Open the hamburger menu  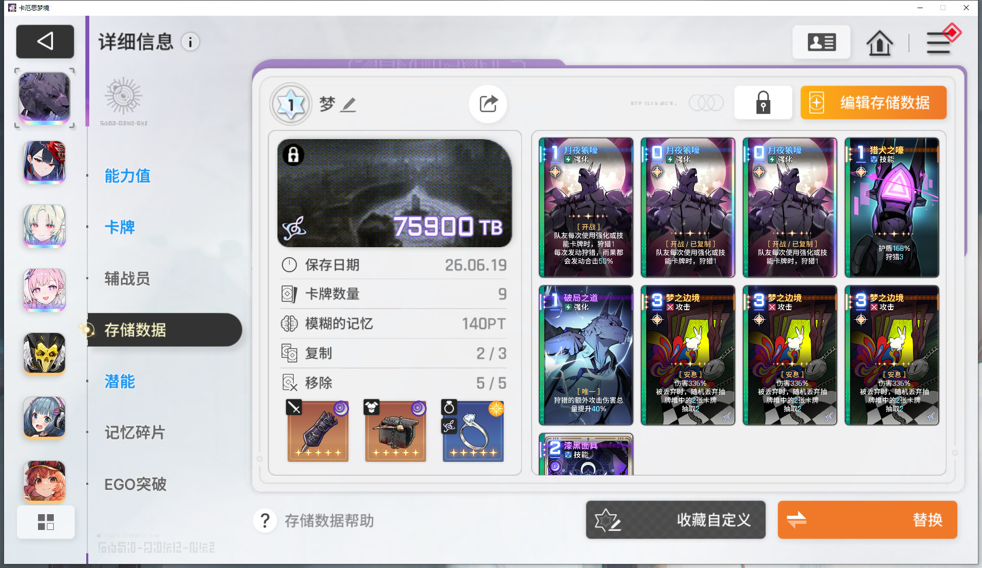click(939, 43)
